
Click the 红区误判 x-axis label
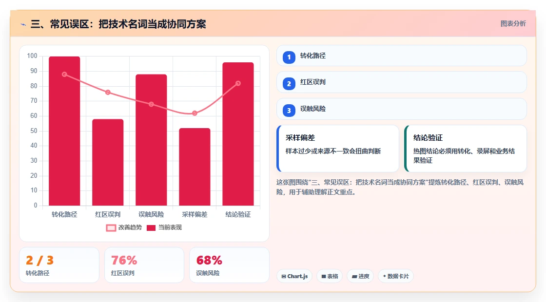[108, 215]
